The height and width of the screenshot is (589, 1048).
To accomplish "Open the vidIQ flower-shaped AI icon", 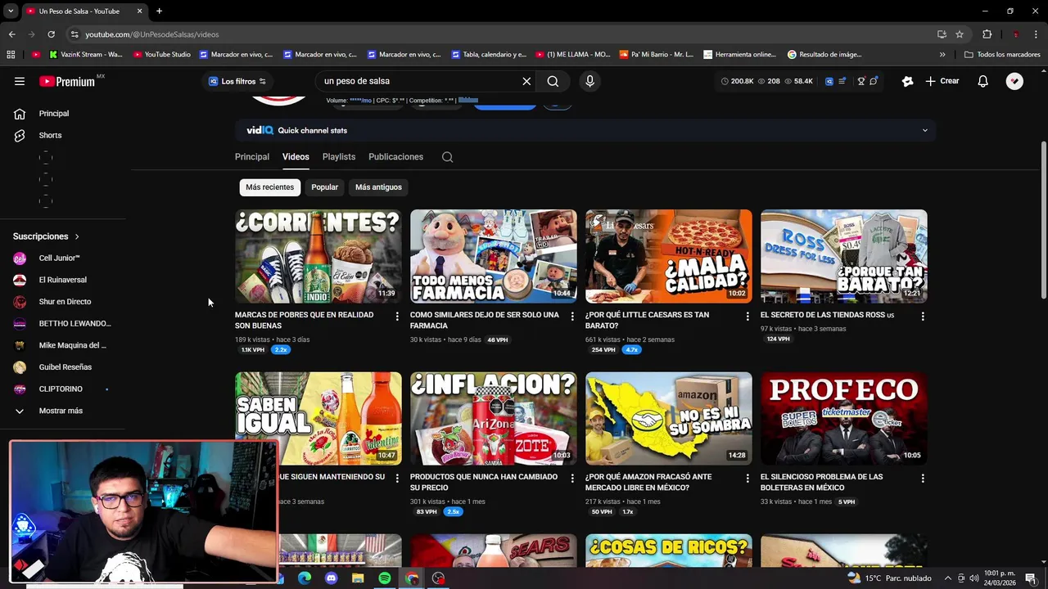I will point(907,81).
